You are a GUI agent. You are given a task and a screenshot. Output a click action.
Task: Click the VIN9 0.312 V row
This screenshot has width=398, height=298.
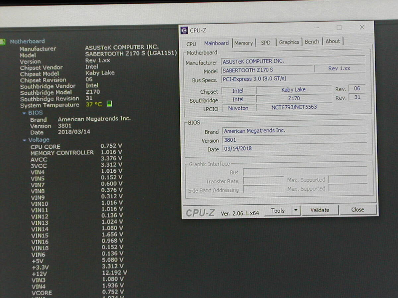(x=77, y=197)
